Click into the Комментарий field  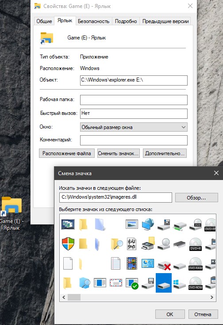[134, 140]
